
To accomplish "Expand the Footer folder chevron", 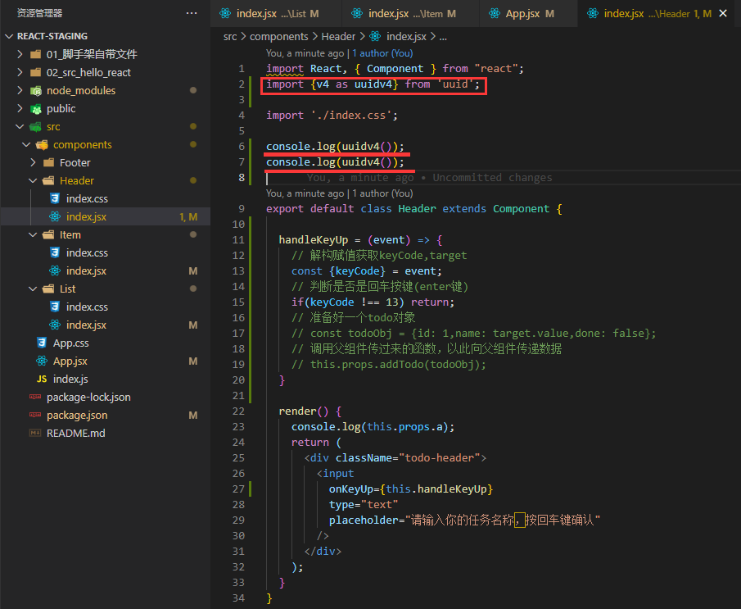I will pos(33,163).
